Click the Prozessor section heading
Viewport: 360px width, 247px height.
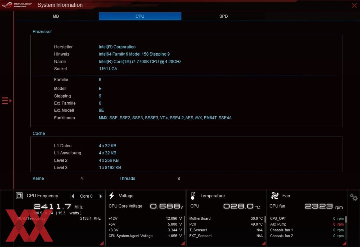point(42,31)
